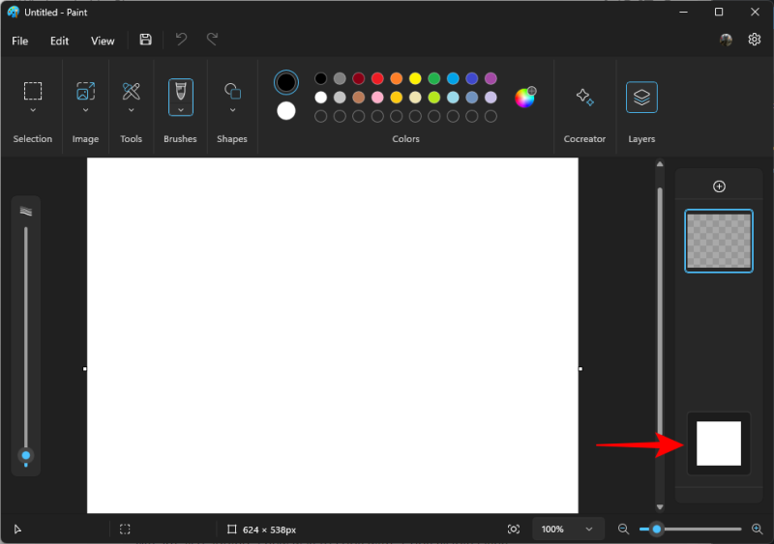Pick the black swatch in palette
Screen dimensions: 774x544
321,78
